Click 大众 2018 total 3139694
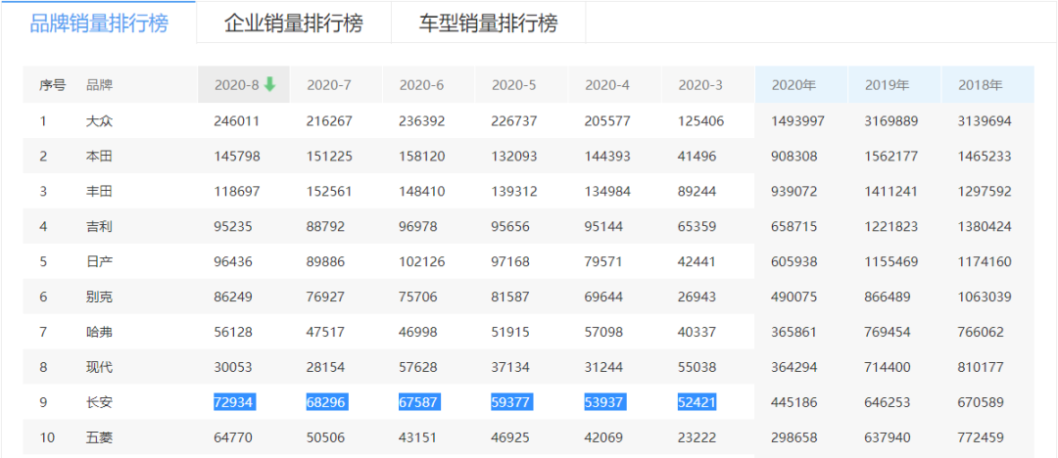The width and height of the screenshot is (1058, 458). tap(985, 121)
